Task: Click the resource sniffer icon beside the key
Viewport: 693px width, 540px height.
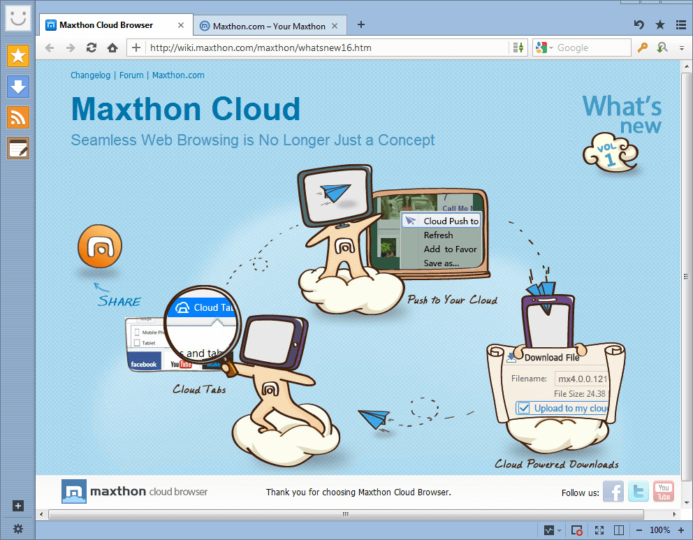Action: [x=662, y=48]
